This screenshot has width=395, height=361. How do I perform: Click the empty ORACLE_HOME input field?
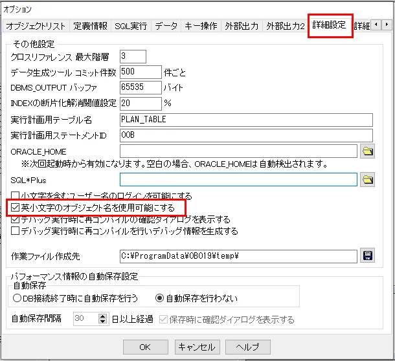(x=238, y=151)
